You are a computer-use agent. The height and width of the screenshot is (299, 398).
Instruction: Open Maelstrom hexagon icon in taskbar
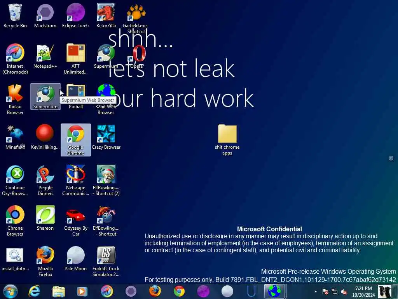pos(131,291)
